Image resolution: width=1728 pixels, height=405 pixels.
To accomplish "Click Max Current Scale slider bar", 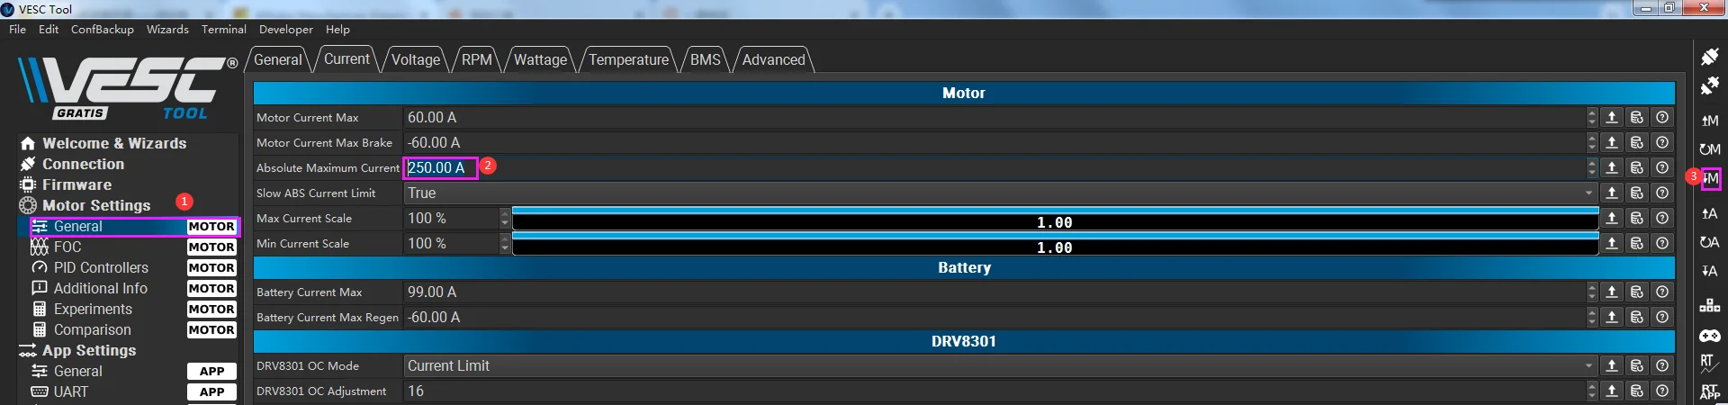I will [1055, 219].
